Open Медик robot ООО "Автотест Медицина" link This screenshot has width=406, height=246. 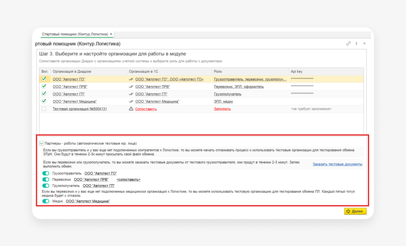[x=88, y=201]
